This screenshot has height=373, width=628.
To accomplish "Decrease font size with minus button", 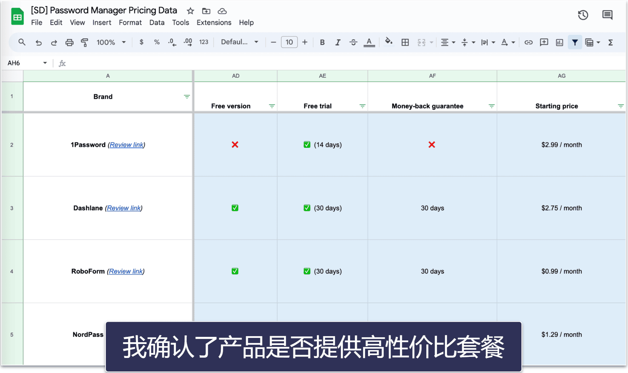I will click(x=273, y=42).
